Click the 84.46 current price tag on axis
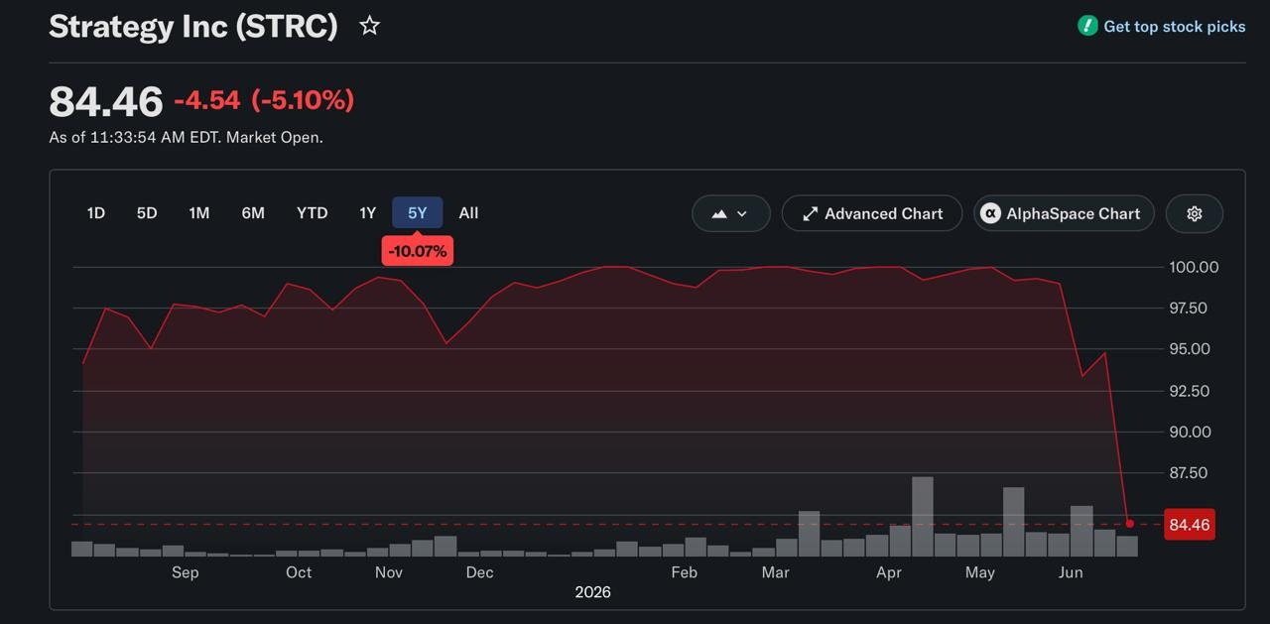 pyautogui.click(x=1190, y=525)
